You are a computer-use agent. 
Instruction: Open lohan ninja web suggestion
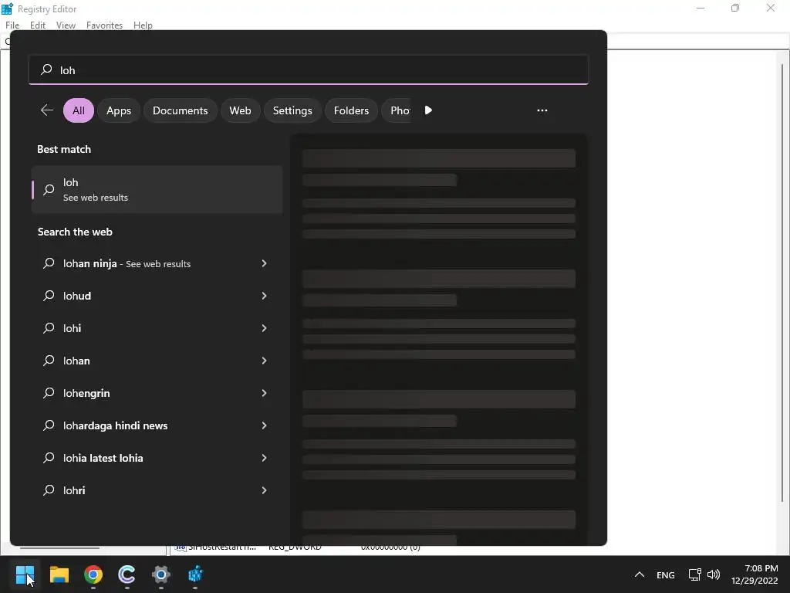tap(157, 263)
